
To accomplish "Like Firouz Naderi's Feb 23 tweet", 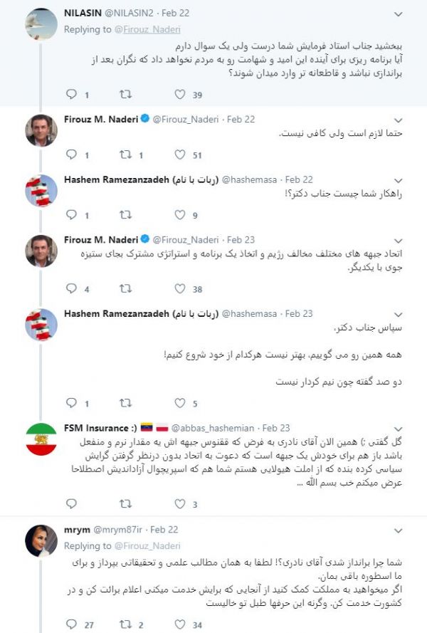I will click(180, 288).
